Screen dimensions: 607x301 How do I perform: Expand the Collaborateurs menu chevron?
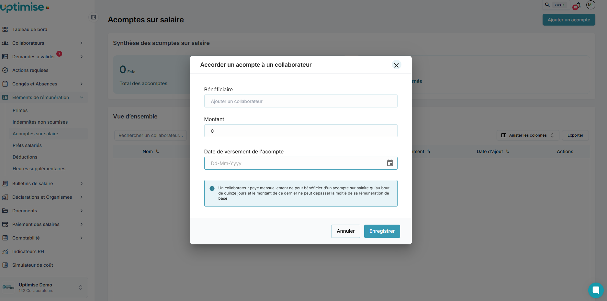pyautogui.click(x=82, y=43)
